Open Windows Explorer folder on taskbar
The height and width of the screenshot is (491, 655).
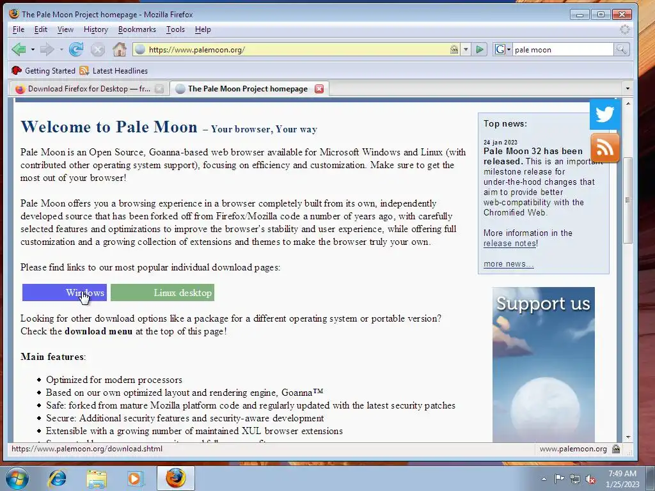(x=97, y=478)
